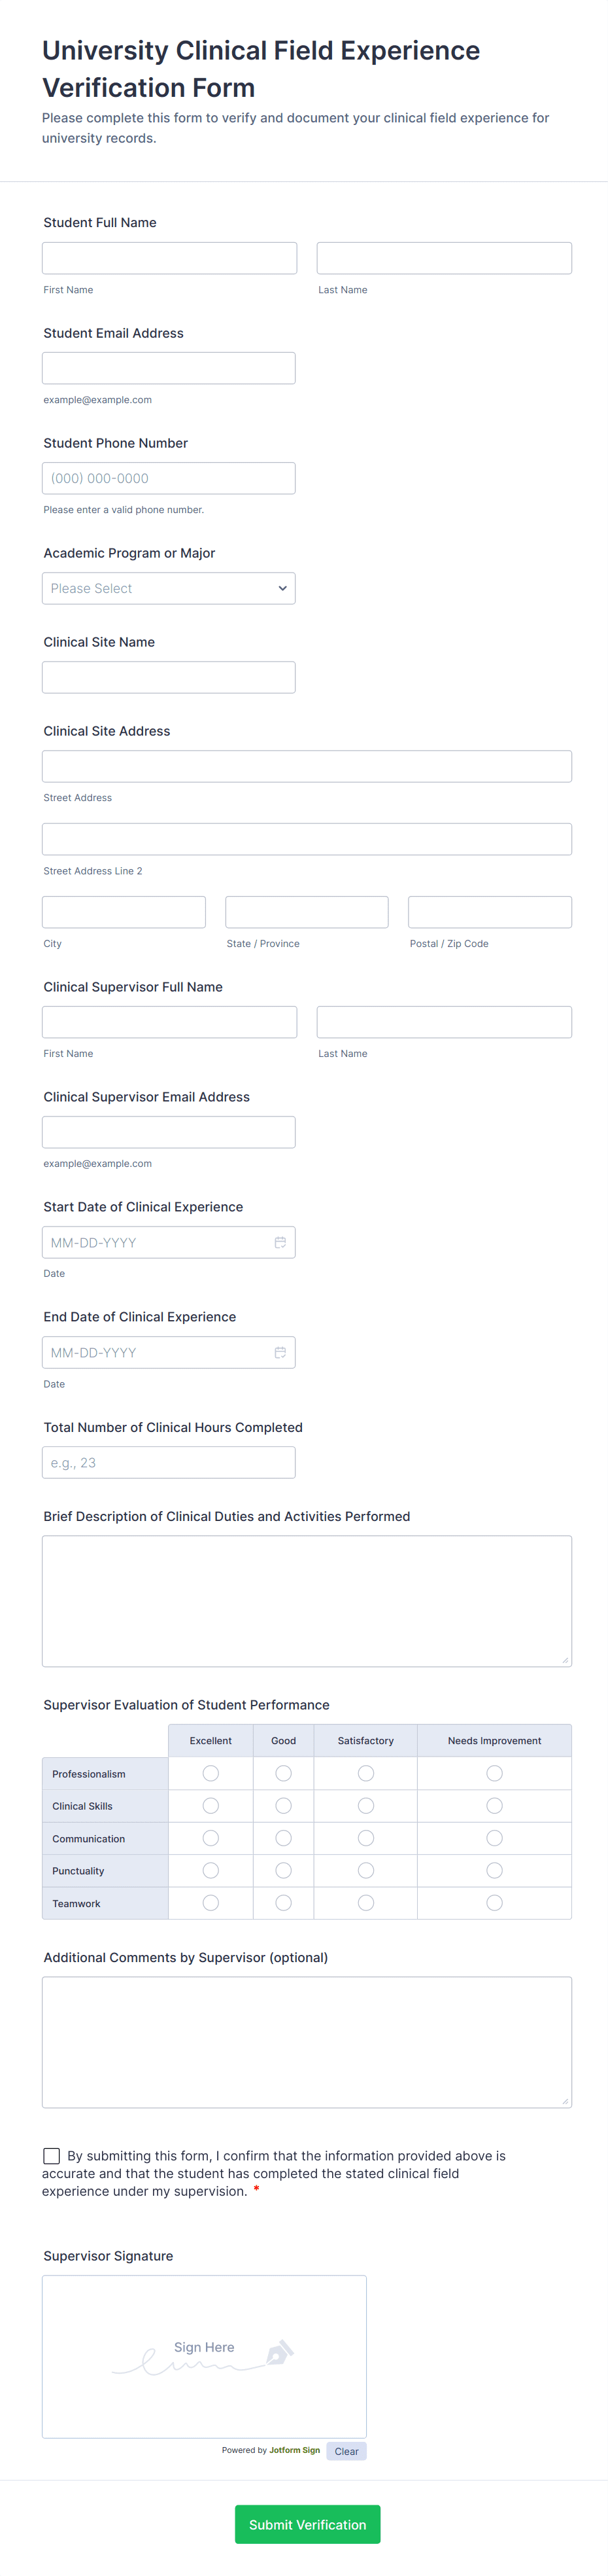Check the supervisor confirmation checkbox
Screen dimensions: 608x2576
(x=52, y=2156)
